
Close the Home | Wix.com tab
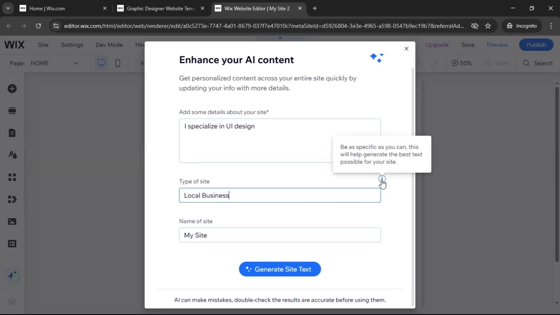pos(105,8)
